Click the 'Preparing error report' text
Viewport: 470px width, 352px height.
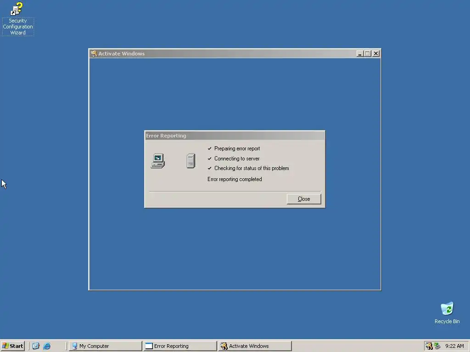(237, 148)
